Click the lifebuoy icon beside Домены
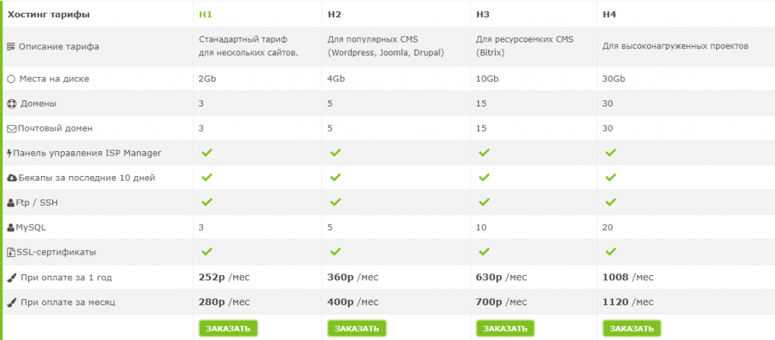This screenshot has width=775, height=340. pyautogui.click(x=12, y=104)
